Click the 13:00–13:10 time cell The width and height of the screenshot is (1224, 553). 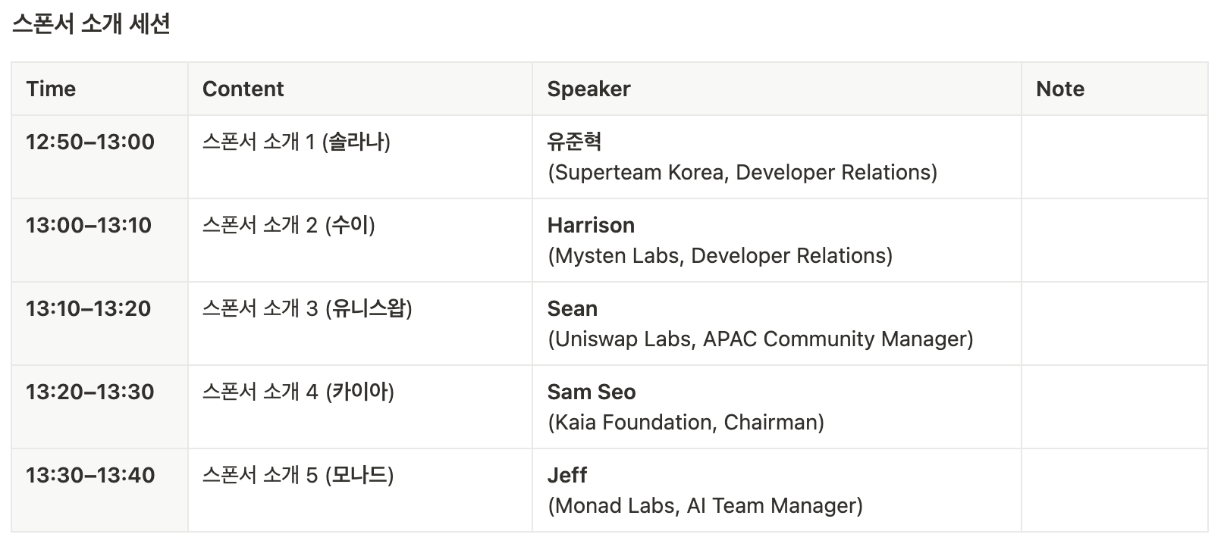point(99,240)
